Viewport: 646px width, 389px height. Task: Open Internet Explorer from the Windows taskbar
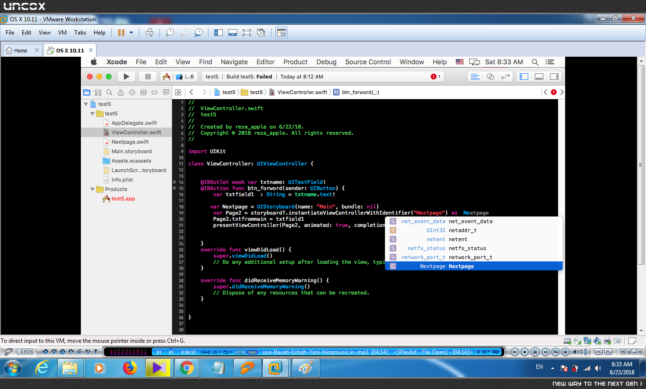click(x=42, y=368)
